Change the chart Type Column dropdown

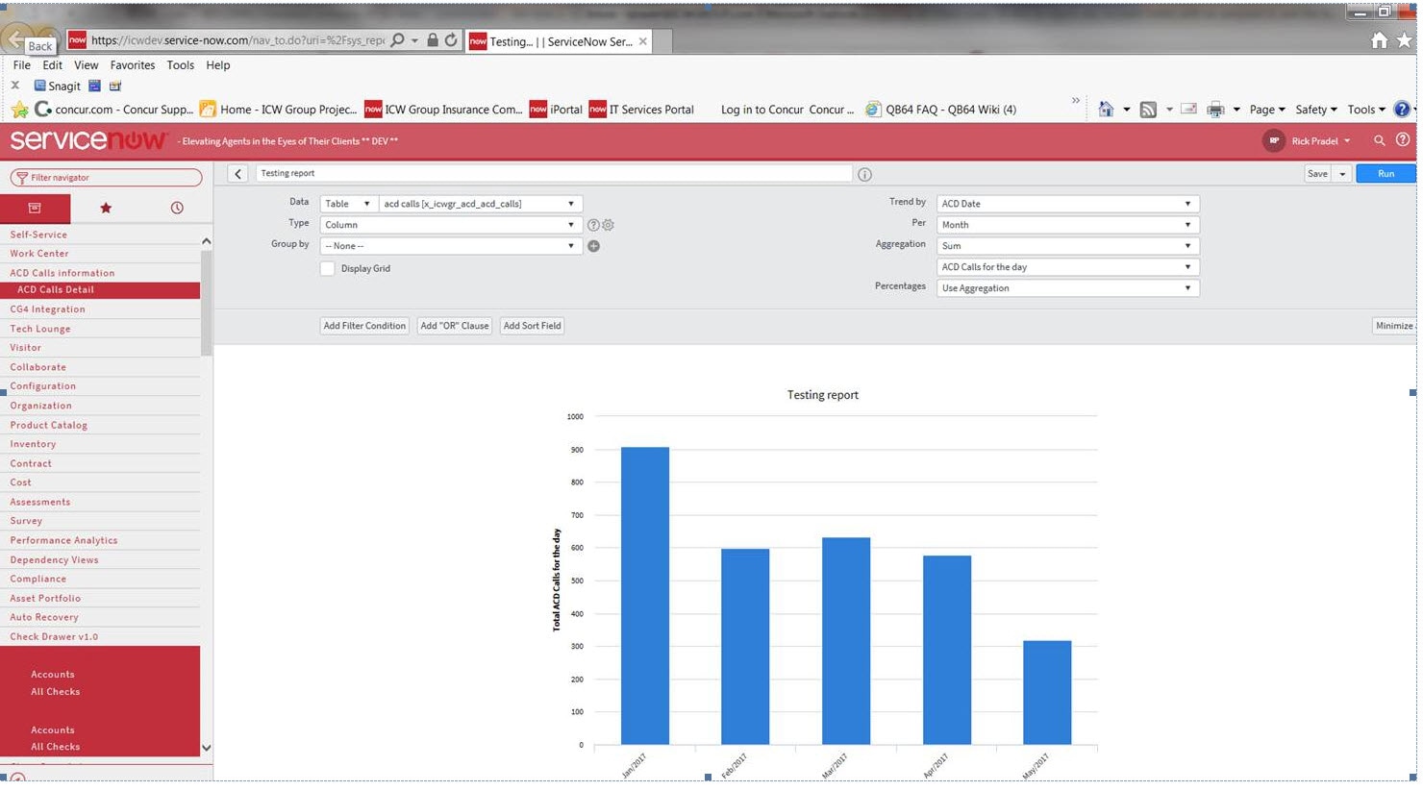pos(451,225)
